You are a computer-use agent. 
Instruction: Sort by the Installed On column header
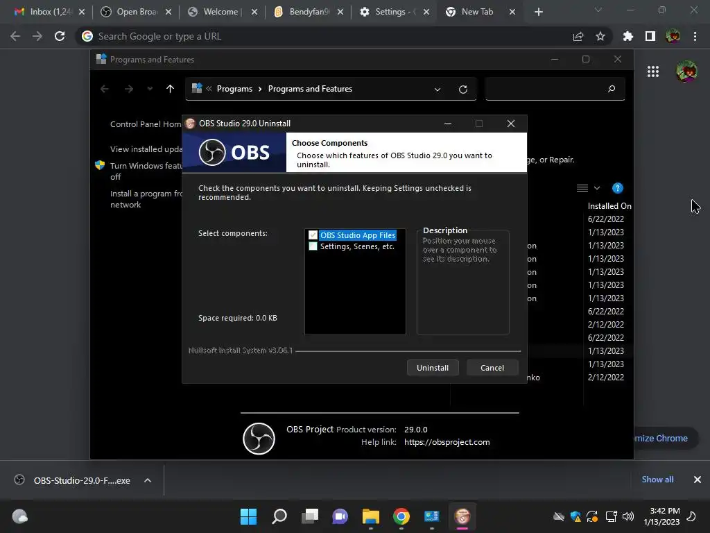point(609,205)
